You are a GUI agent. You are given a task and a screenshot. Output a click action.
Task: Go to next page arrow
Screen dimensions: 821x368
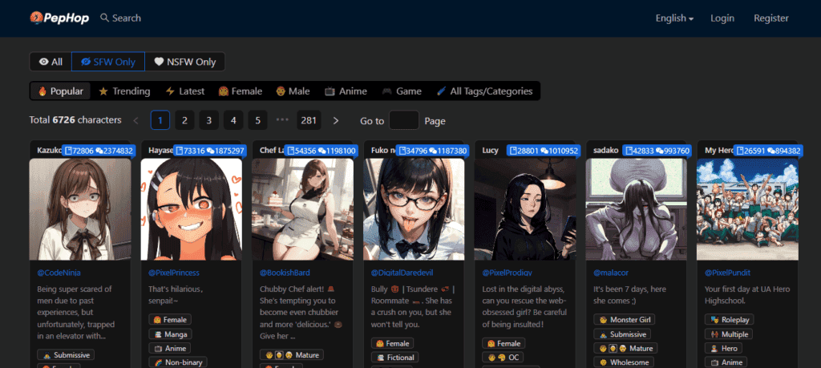click(x=336, y=120)
